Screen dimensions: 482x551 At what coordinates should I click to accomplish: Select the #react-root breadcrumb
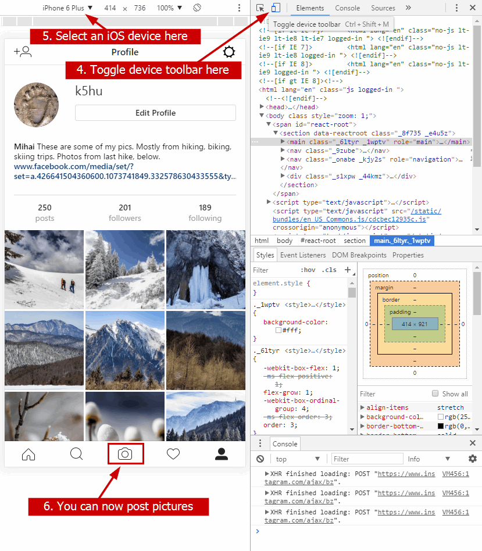[x=318, y=241]
